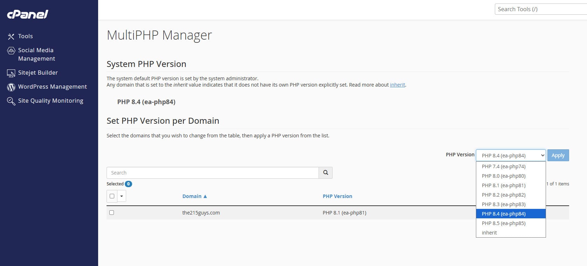Open the PHP Version dropdown
This screenshot has width=587, height=266.
511,155
